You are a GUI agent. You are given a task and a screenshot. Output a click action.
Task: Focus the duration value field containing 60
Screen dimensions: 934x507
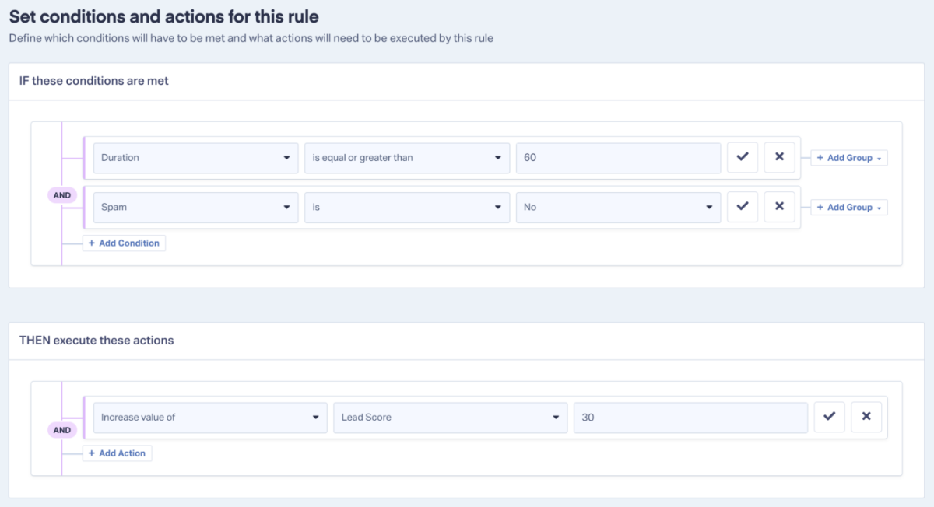tap(618, 158)
